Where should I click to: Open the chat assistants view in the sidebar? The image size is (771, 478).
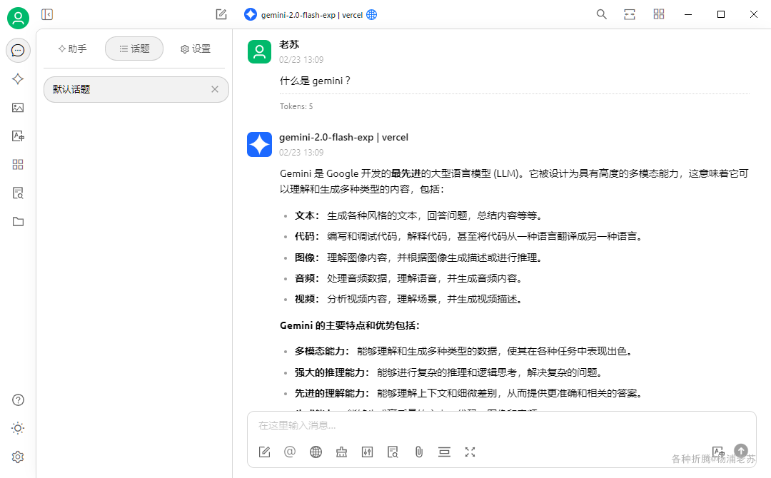point(18,51)
